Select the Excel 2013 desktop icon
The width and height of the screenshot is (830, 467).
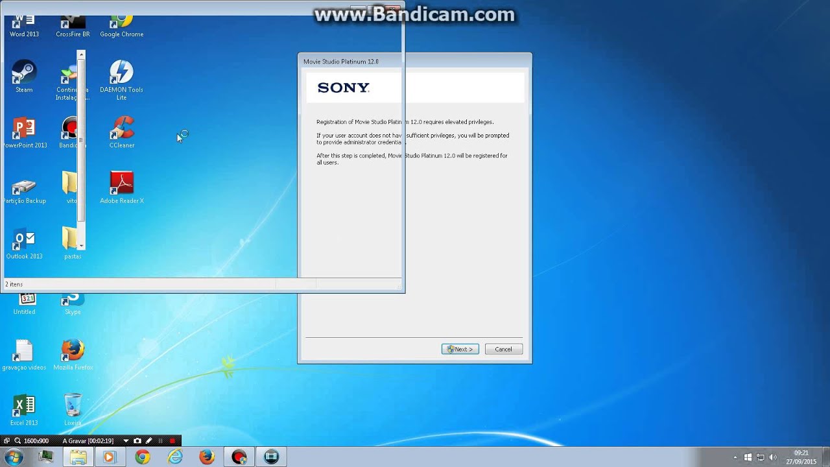point(24,410)
